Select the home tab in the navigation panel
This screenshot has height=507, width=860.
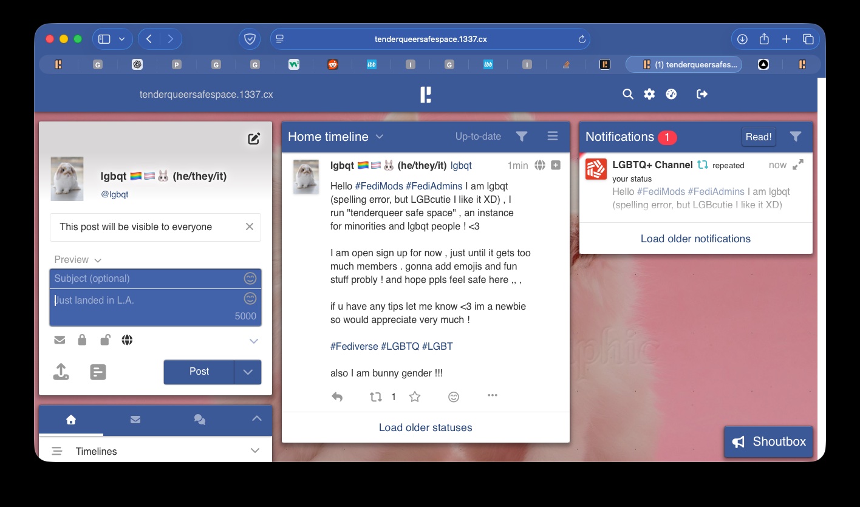coord(71,419)
